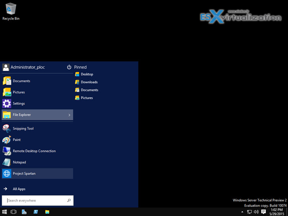Viewport: 288px width, 216px height.
Task: Click the Administrator_ploc user avatar
Action: point(6,67)
